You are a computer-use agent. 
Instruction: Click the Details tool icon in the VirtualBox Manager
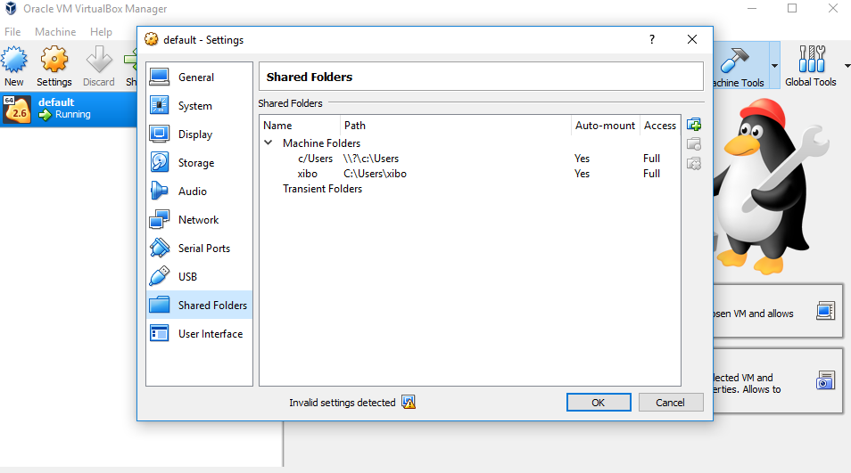(x=825, y=311)
